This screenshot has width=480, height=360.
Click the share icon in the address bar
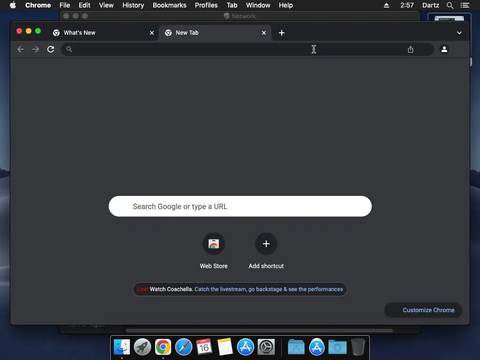pos(411,49)
